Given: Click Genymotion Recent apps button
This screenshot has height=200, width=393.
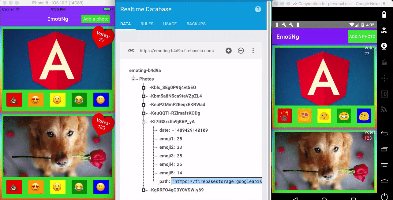Looking at the screenshot, I should click(x=384, y=149).
